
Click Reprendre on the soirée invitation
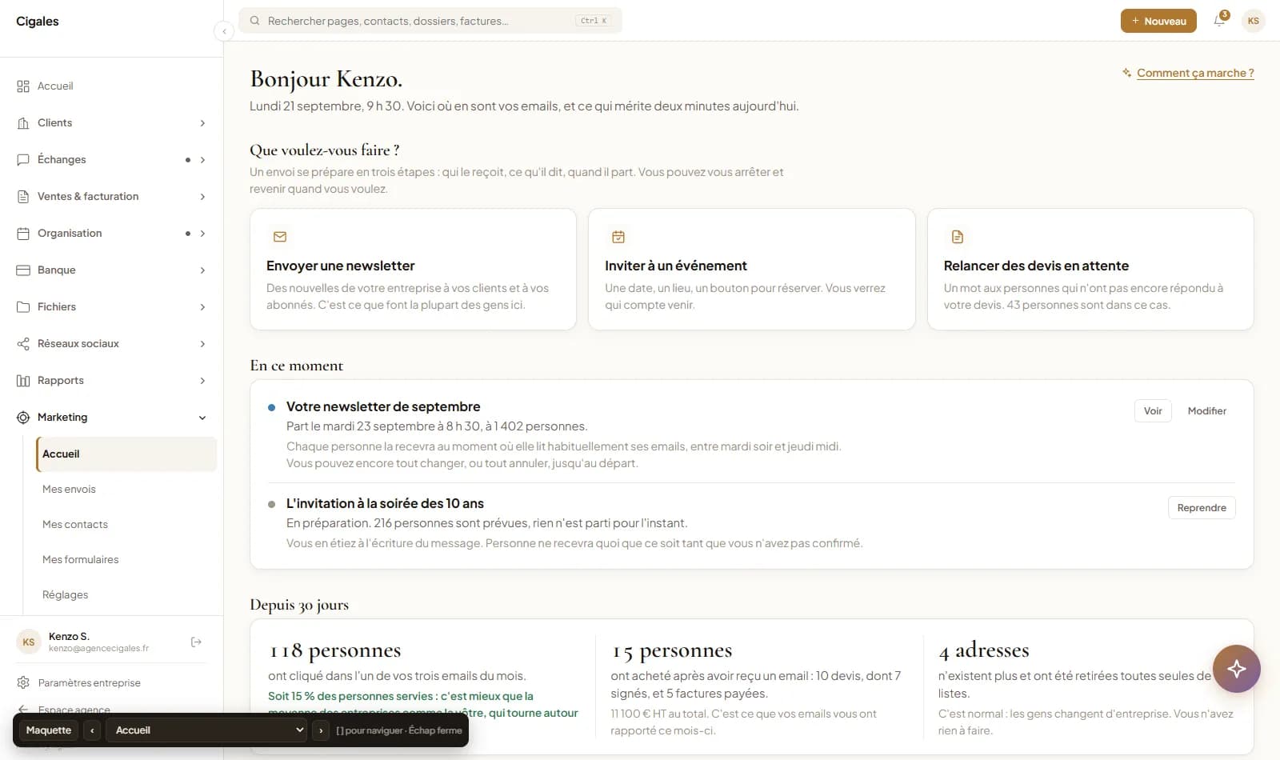click(1202, 508)
